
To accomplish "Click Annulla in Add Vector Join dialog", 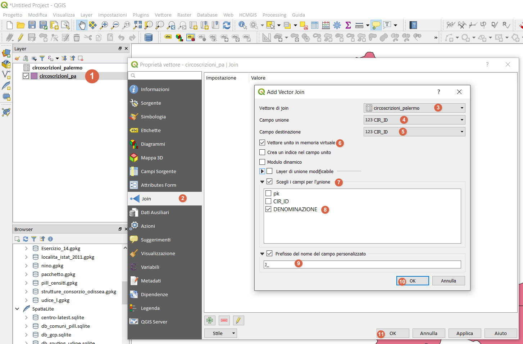I will pos(448,281).
